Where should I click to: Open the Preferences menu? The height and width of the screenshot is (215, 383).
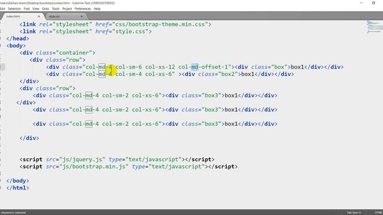[x=83, y=9]
